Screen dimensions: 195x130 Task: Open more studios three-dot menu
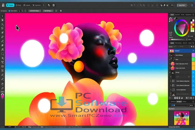click(44, 5)
